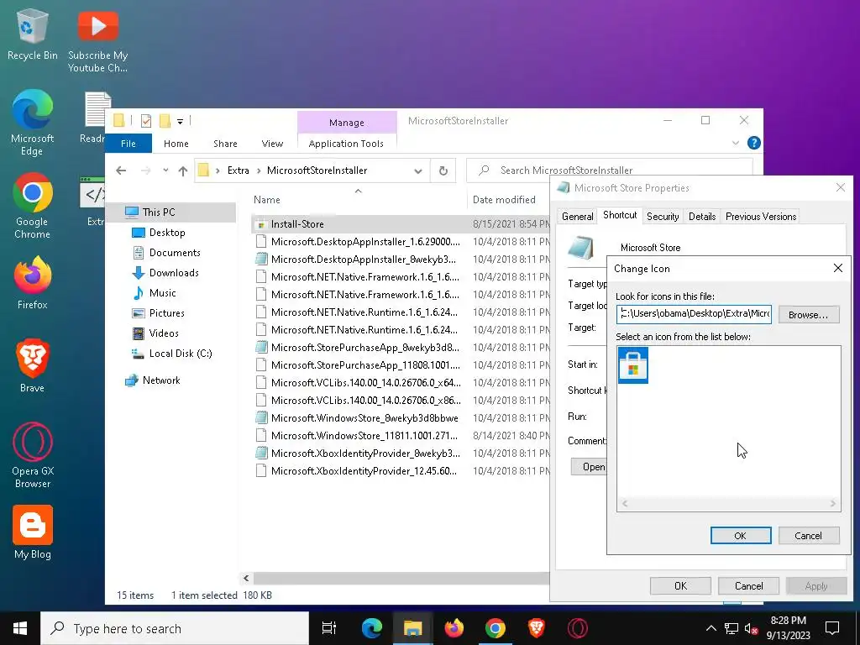Open the Customize Quick Access Toolbar dropdown

tap(181, 121)
